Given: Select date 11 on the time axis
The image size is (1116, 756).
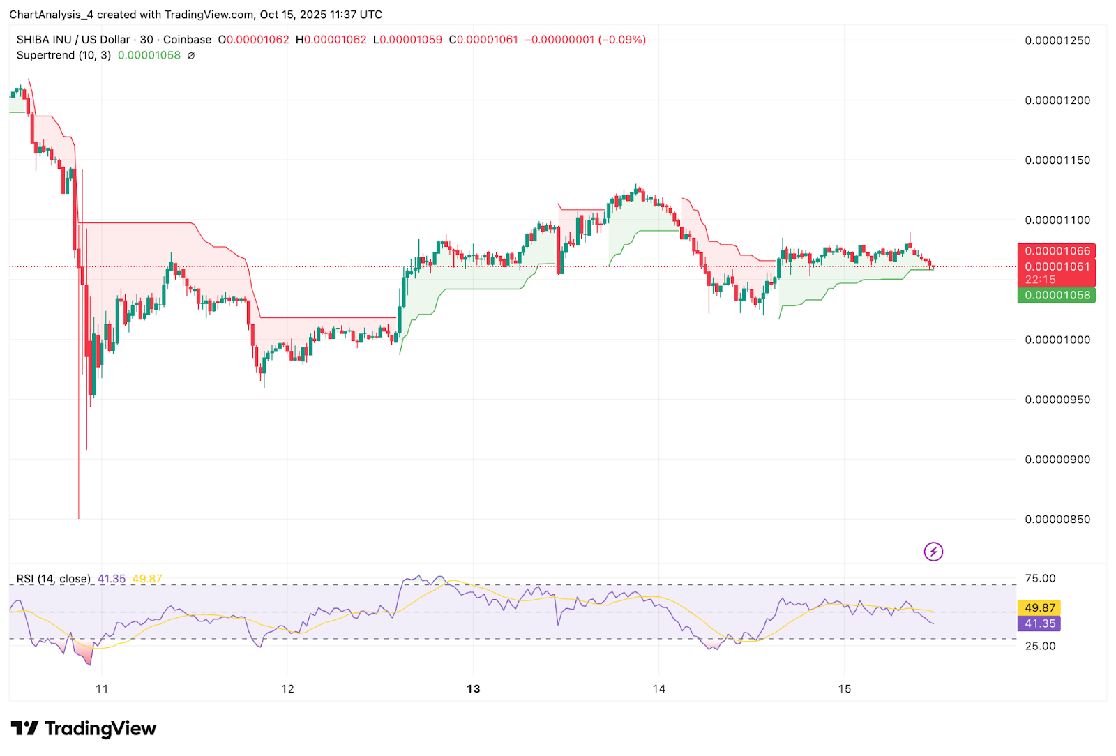Looking at the screenshot, I should 102,689.
